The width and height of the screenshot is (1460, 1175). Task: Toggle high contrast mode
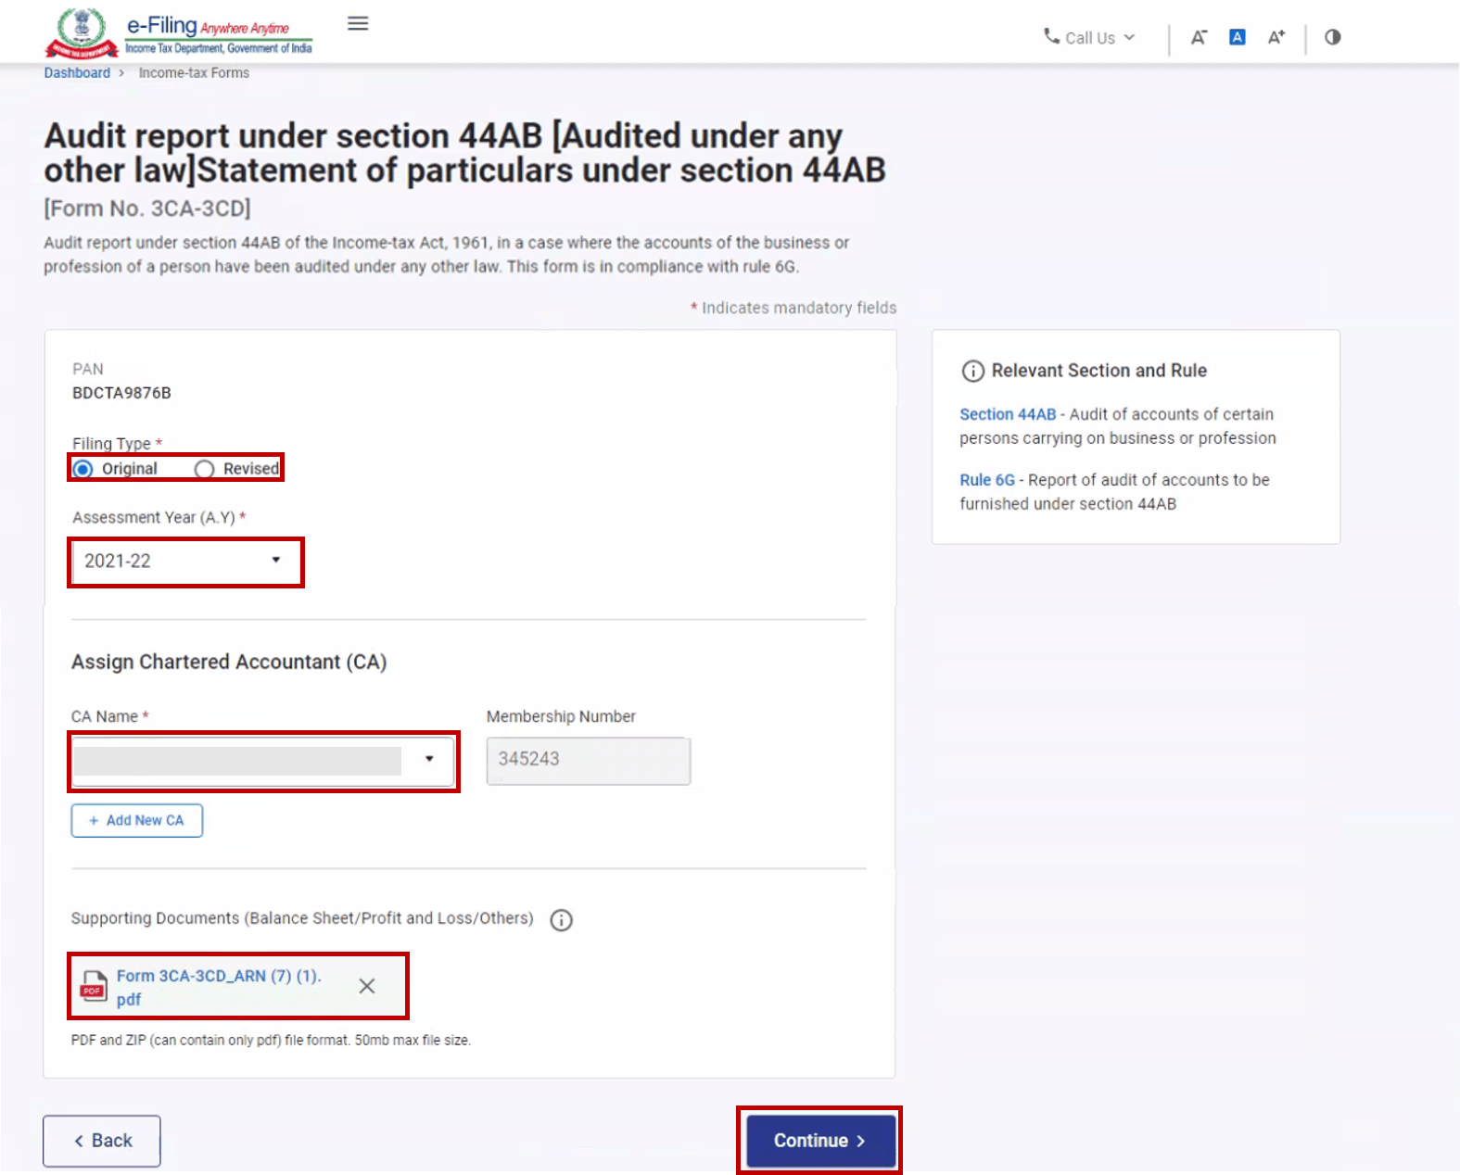pos(1332,37)
